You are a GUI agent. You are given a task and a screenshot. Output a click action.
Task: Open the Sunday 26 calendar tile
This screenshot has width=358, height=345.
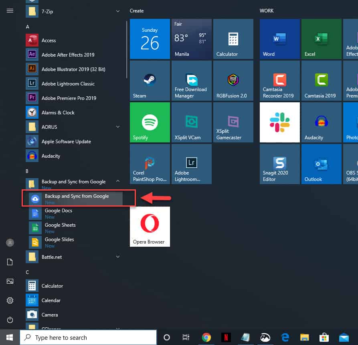(x=150, y=39)
